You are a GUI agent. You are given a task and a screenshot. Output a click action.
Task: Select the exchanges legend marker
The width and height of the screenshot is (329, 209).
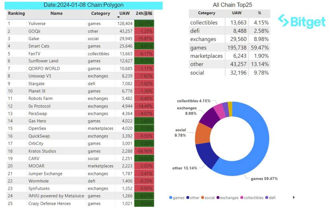[218, 198]
